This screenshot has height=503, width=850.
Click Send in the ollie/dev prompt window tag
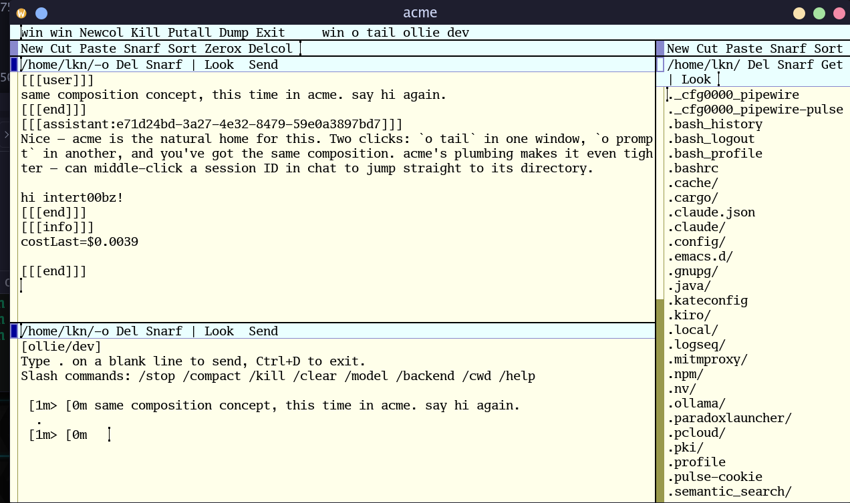[263, 331]
